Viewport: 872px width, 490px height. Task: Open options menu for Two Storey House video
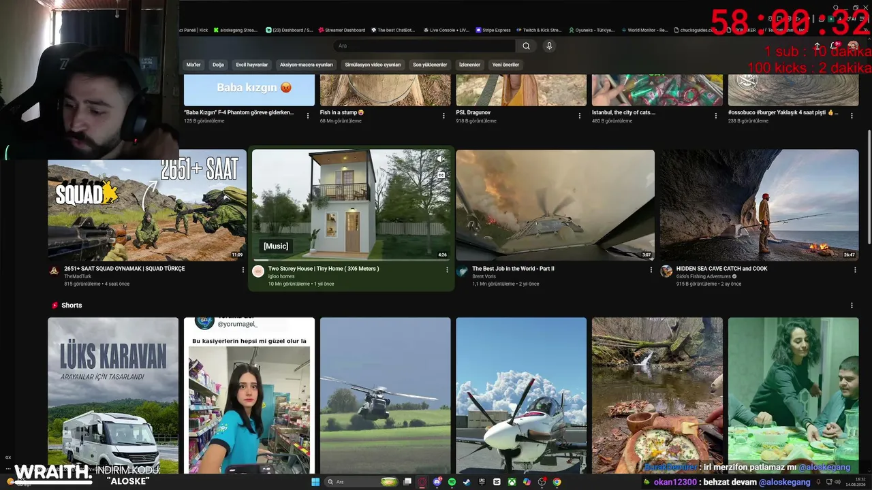447,269
